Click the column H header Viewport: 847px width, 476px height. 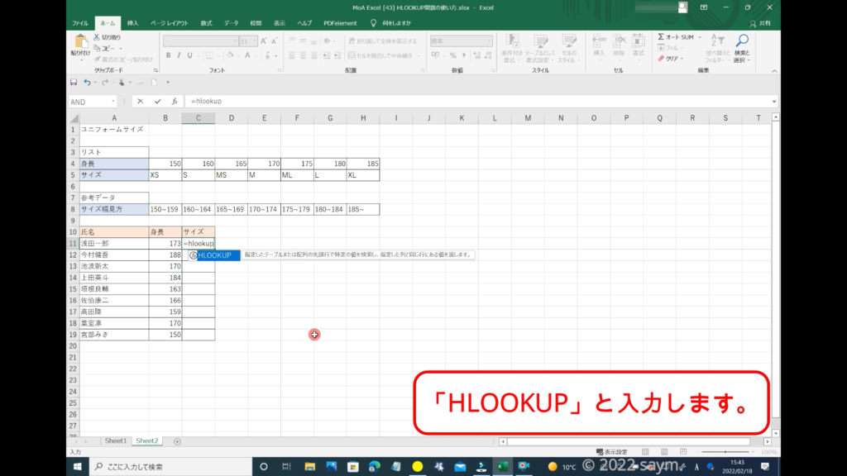click(x=362, y=118)
